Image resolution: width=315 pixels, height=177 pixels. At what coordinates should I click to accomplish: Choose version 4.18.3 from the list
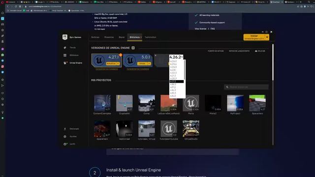pos(173,85)
